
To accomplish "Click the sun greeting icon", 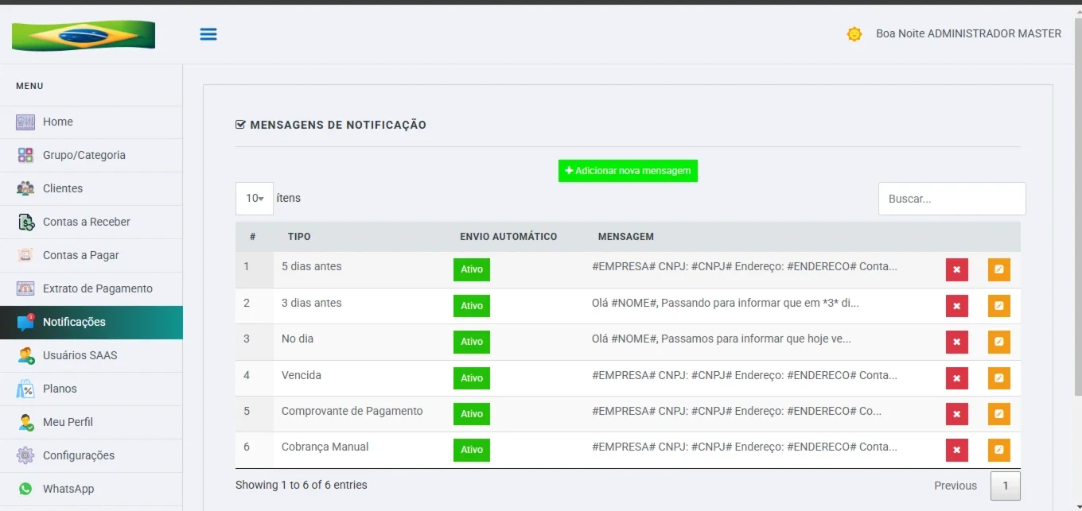I will (854, 34).
